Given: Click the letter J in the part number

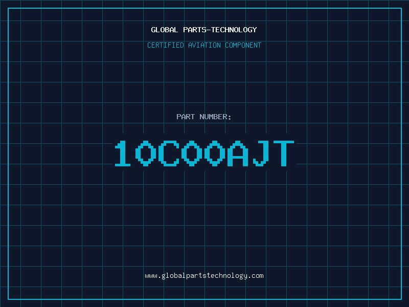Looking at the screenshot, I should 261,153.
